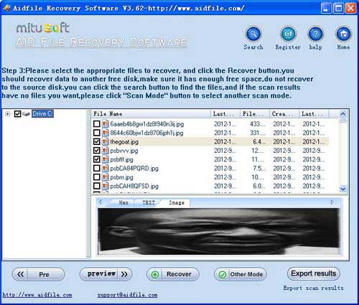Screen dimensions: 359x305
Task: Click the green plus Recover icon
Action: (x=155, y=274)
